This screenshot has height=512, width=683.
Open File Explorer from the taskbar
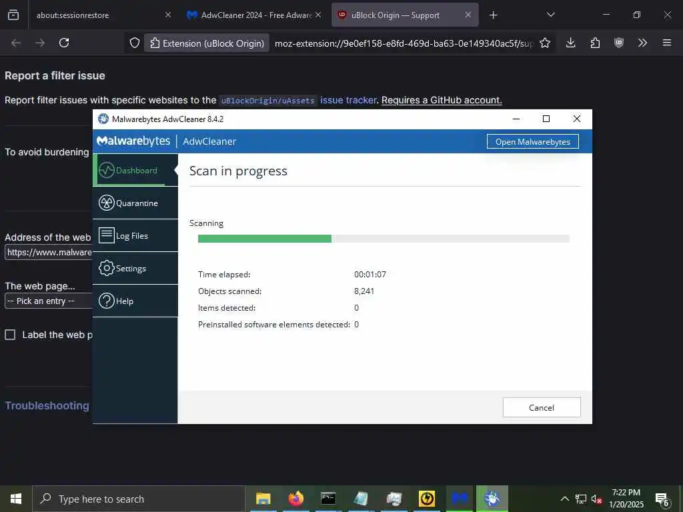point(263,499)
